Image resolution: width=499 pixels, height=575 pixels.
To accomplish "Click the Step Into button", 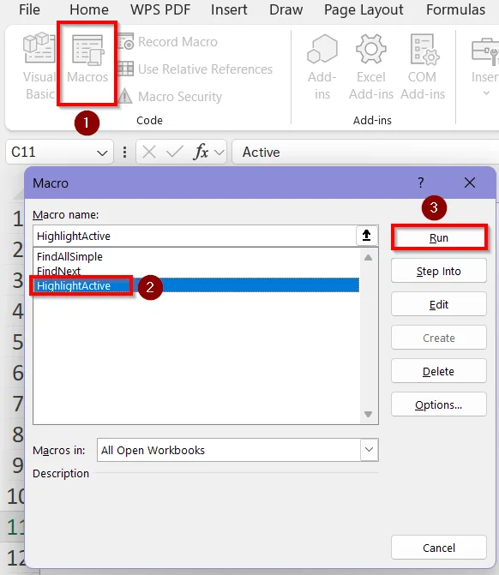I will [x=439, y=271].
